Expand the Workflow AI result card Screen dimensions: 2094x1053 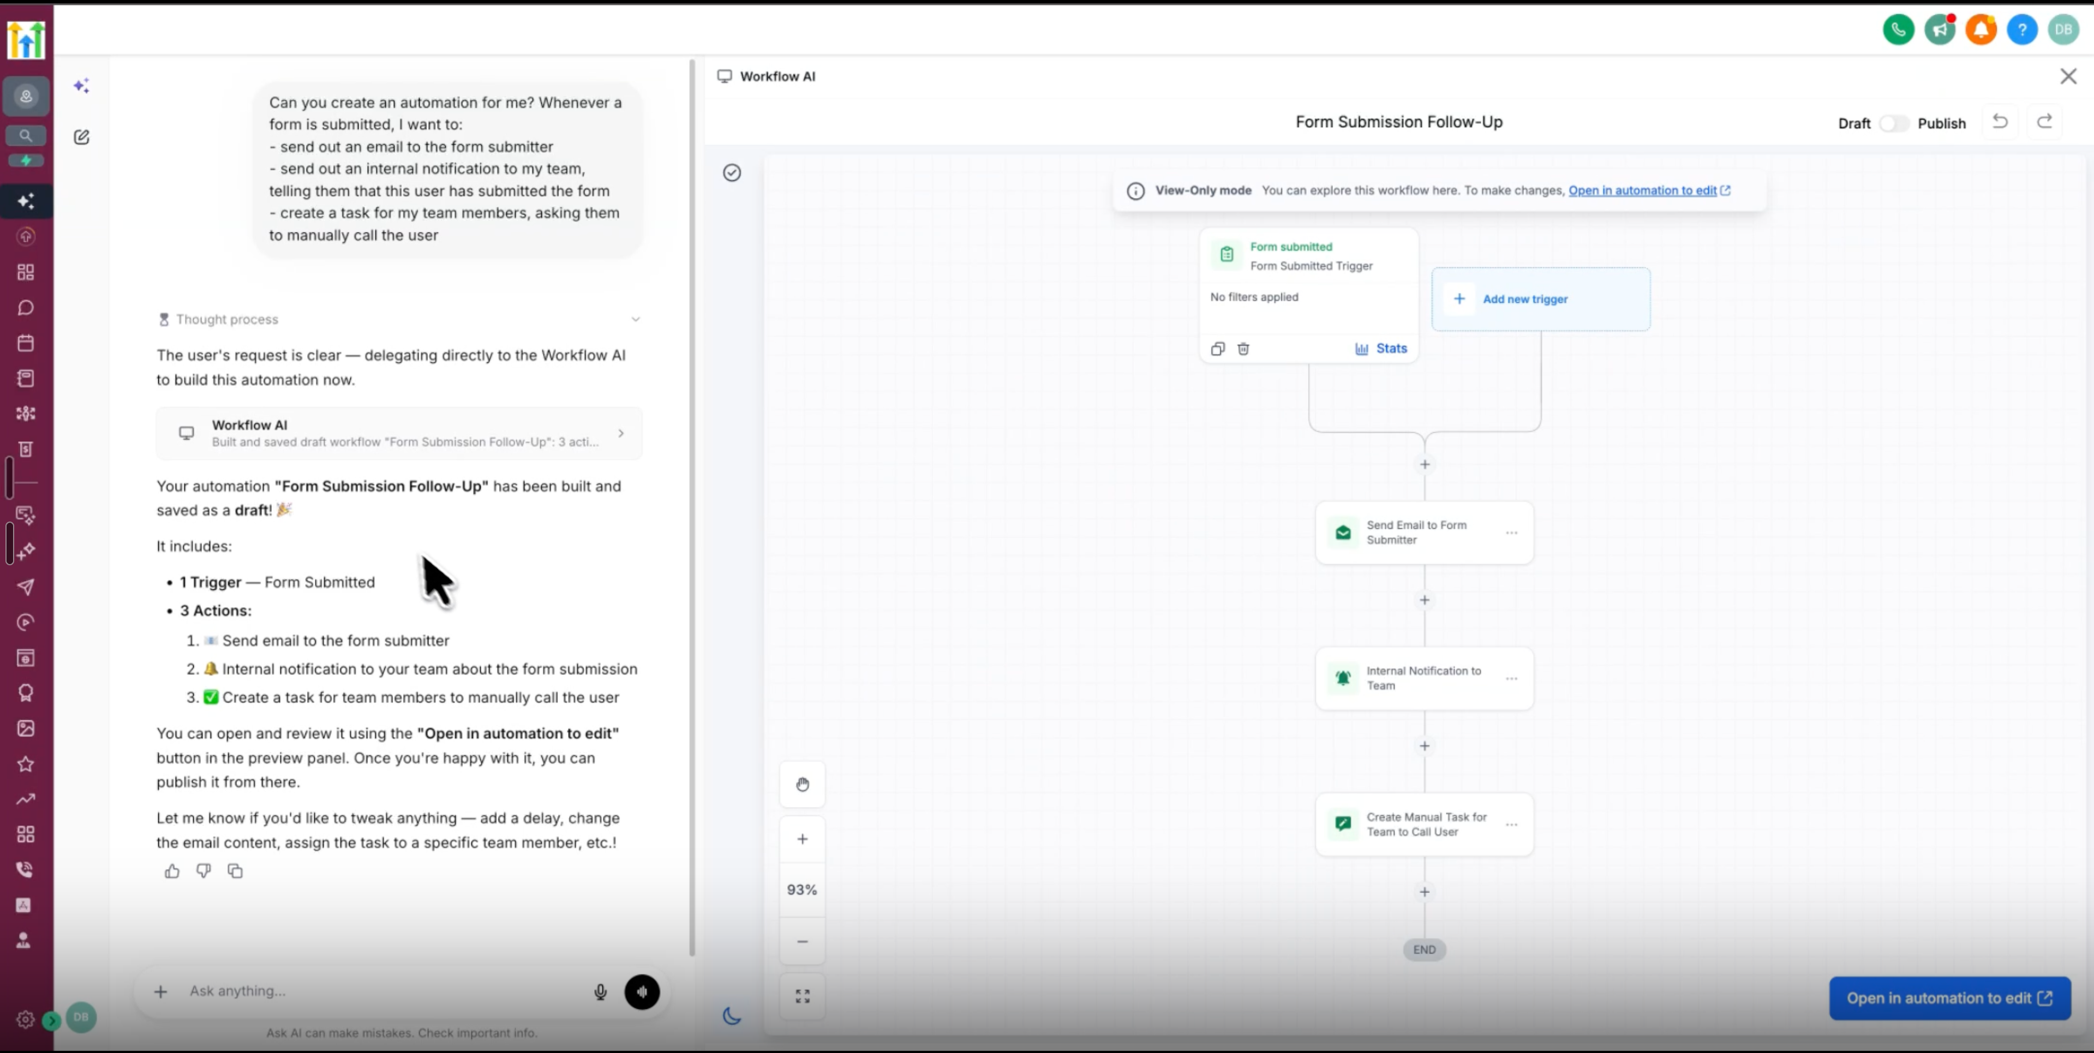coord(399,433)
